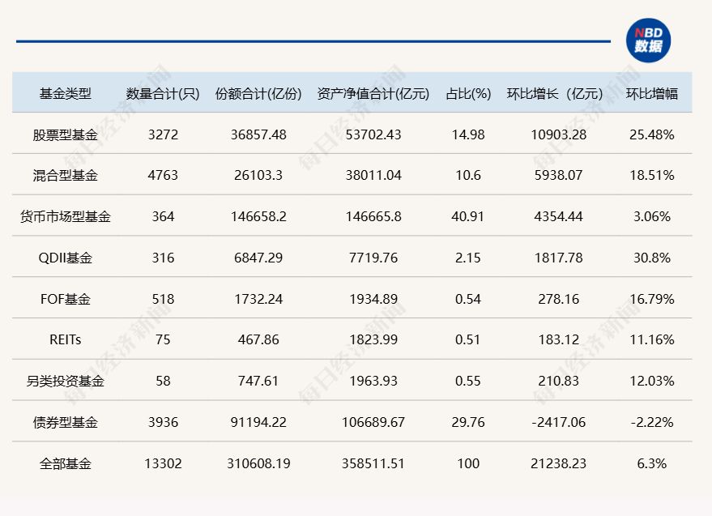Select the QDII基金 row label
Image resolution: width=712 pixels, height=516 pixels.
tap(66, 258)
